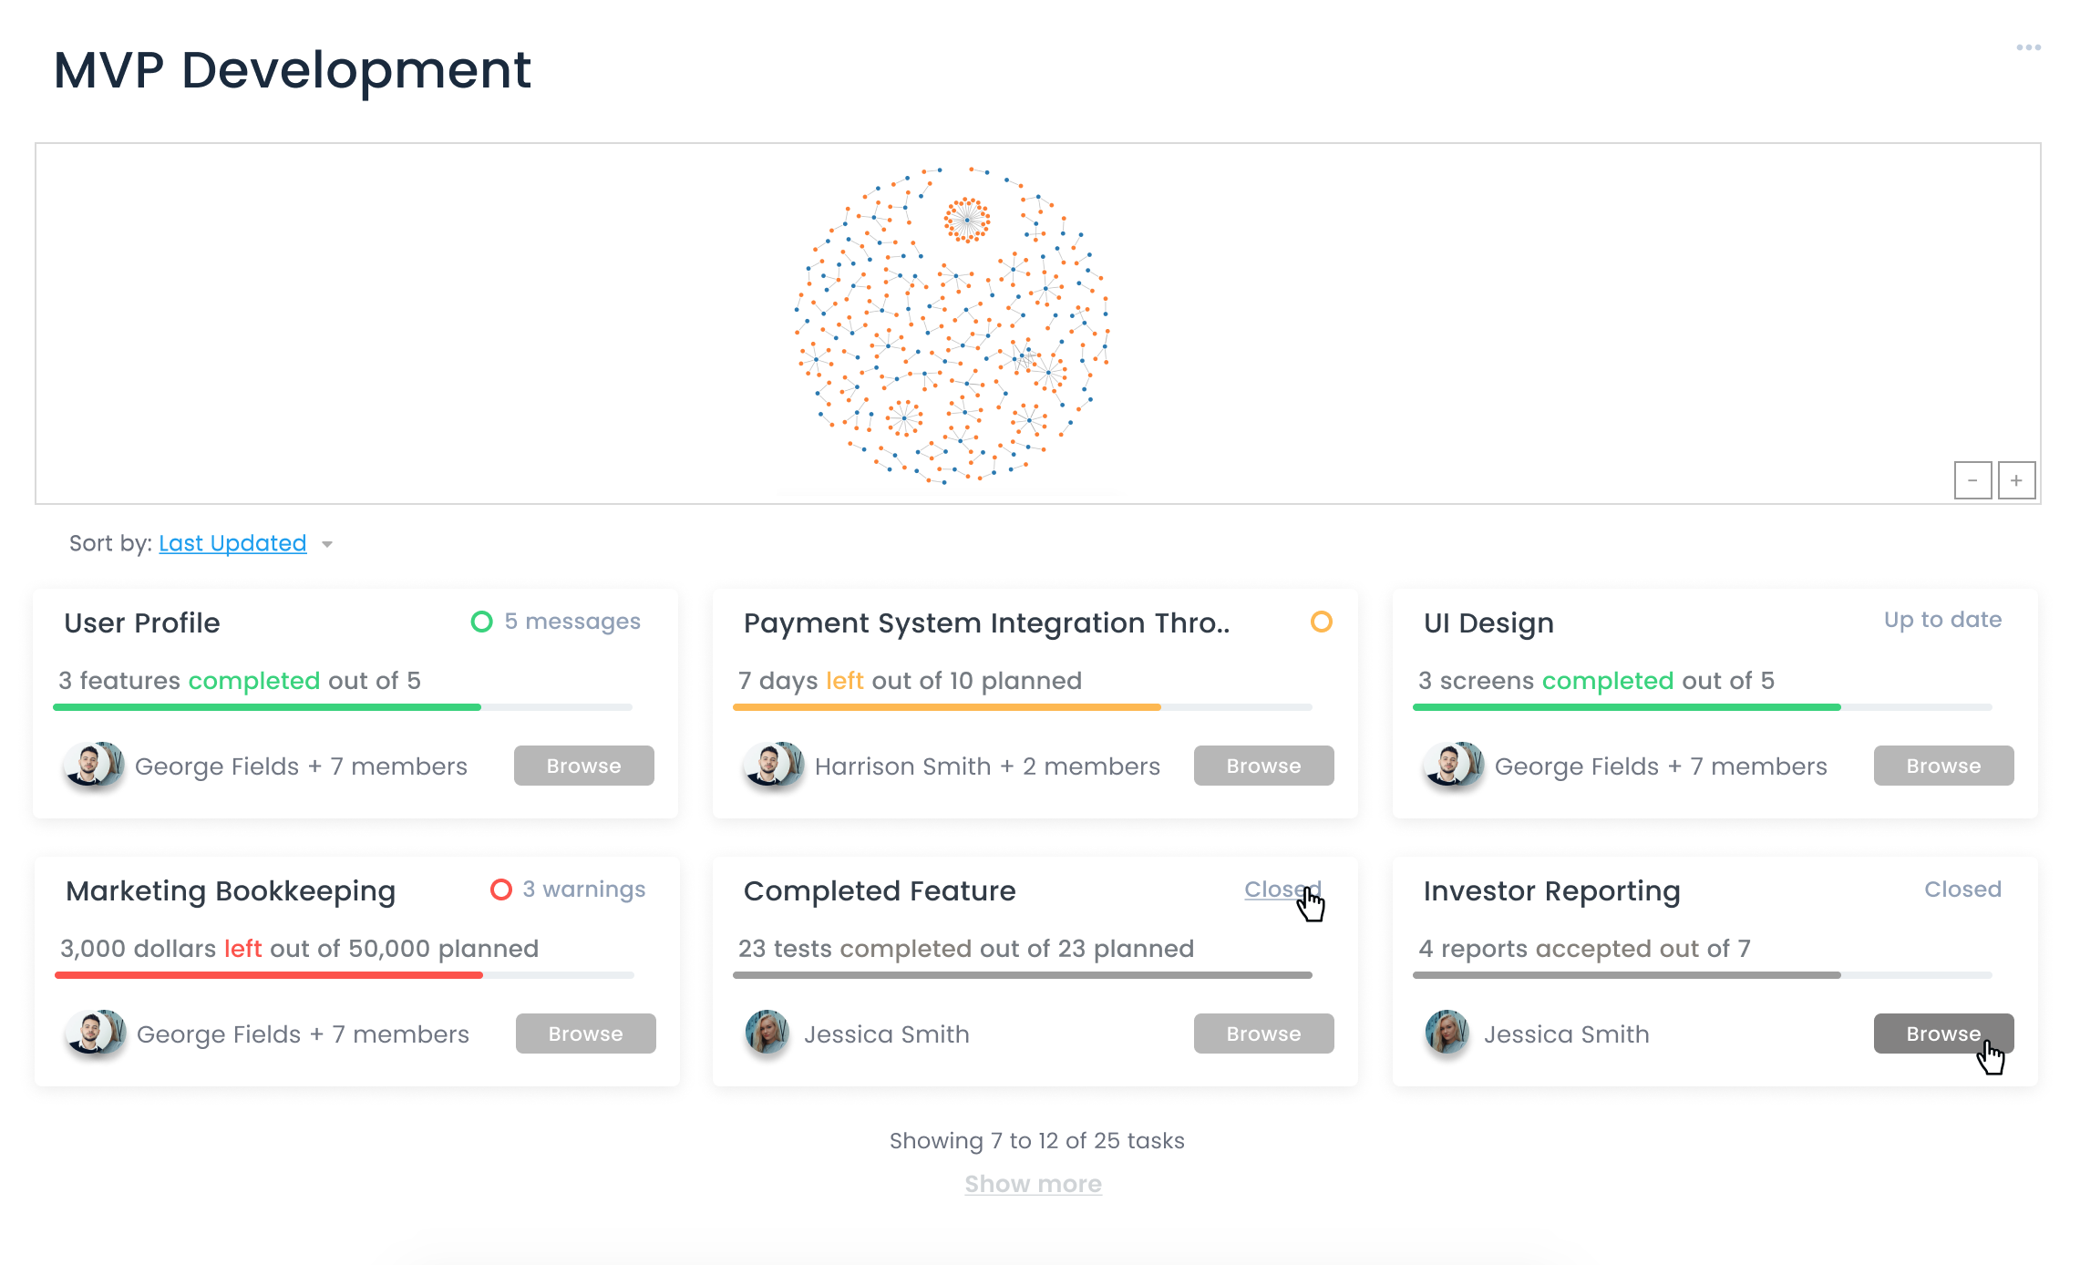Click the orange cluster in the network graph

[x=967, y=220]
